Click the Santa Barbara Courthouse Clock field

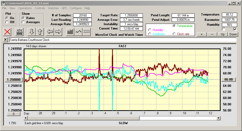click(x=122, y=40)
